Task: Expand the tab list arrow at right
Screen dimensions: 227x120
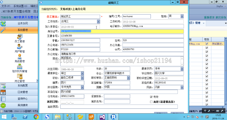Action: pos(225,23)
